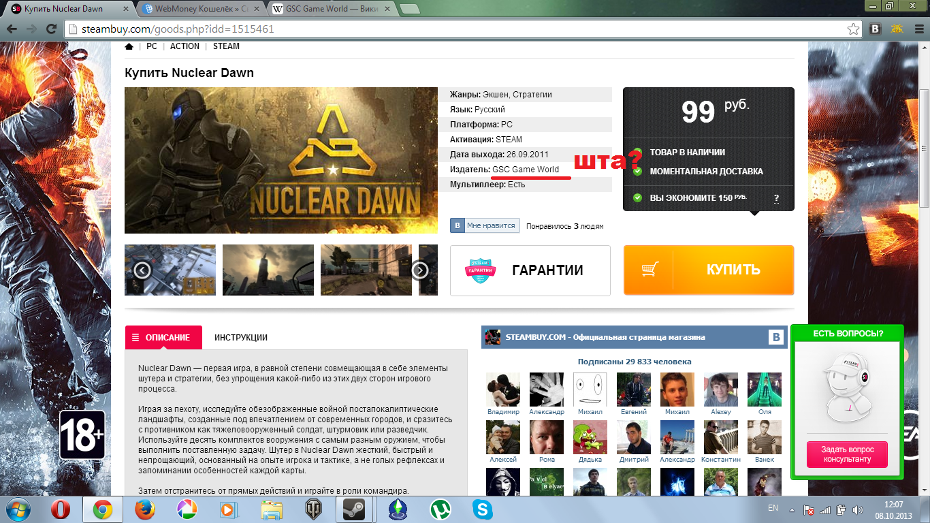Launch Opera from the taskbar
The height and width of the screenshot is (523, 930).
point(62,509)
